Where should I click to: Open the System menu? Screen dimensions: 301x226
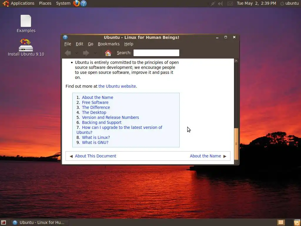[x=63, y=3]
